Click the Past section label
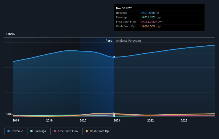 109,41
